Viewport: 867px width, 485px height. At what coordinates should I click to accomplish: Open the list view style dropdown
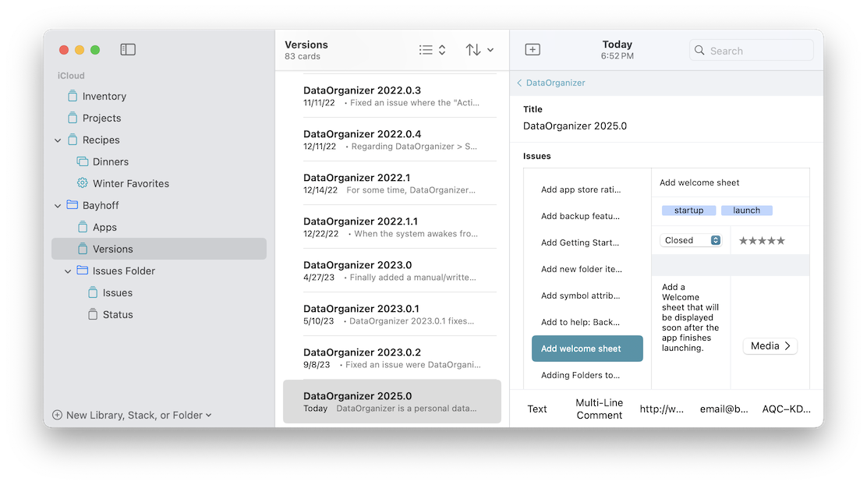433,50
